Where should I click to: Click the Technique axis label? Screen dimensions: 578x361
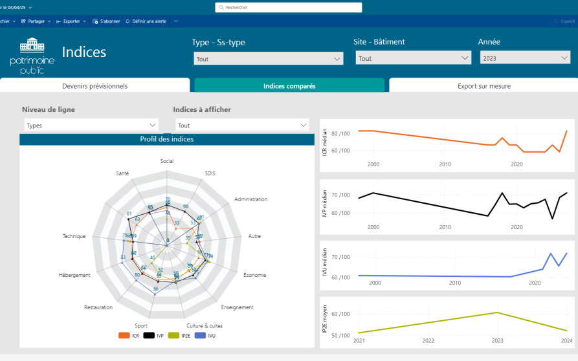pos(74,236)
